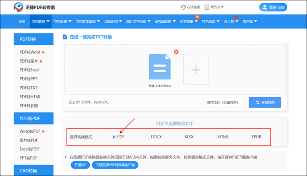This screenshot has width=307, height=176.
Task: Click the text 已上传1个文件，共20.68K
Action: click(89, 102)
